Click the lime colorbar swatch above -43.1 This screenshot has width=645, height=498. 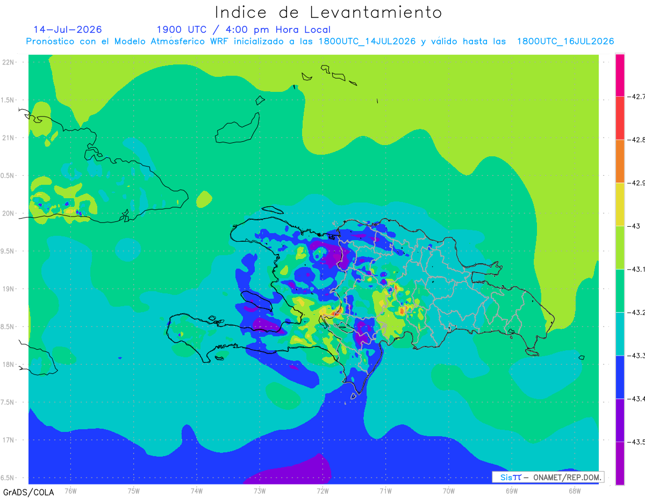coord(620,248)
